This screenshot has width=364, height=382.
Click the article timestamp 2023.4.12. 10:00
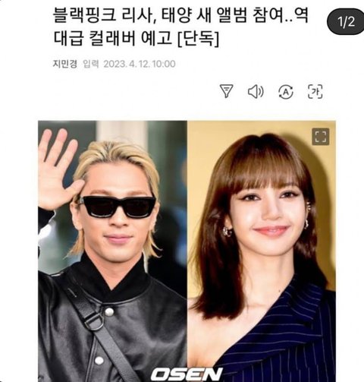point(140,64)
